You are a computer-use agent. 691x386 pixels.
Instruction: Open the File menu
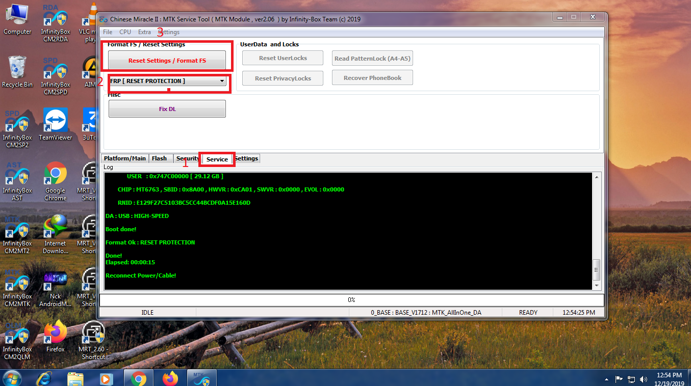108,32
